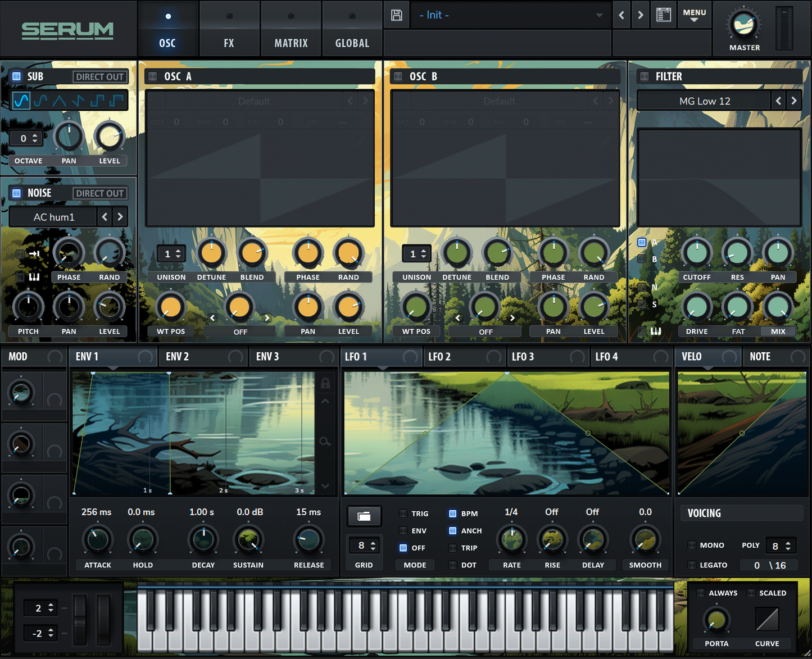
Task: Click the filter MIX label button
Action: pyautogui.click(x=778, y=331)
